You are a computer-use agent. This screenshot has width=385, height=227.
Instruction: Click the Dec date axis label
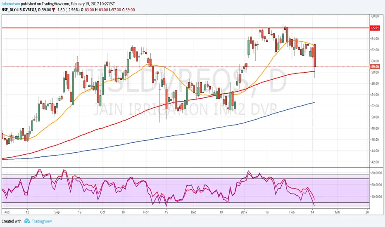[193, 212]
